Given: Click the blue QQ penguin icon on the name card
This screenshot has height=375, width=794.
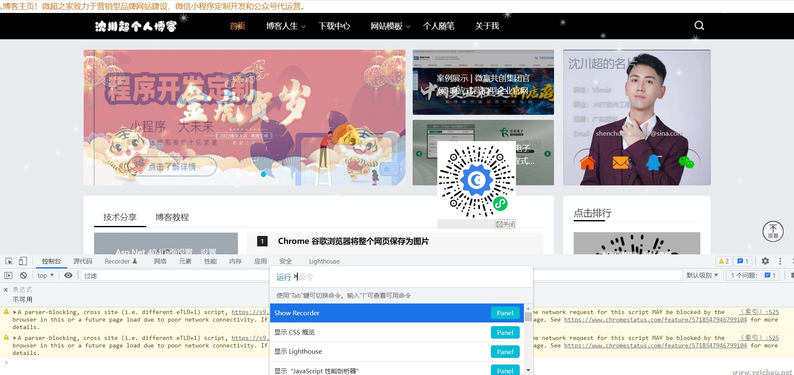Looking at the screenshot, I should click(x=654, y=162).
